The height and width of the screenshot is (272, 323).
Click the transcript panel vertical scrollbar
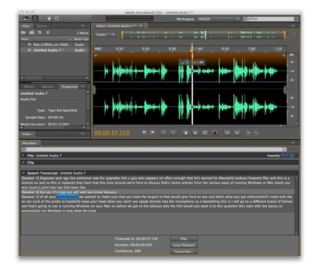(297, 205)
